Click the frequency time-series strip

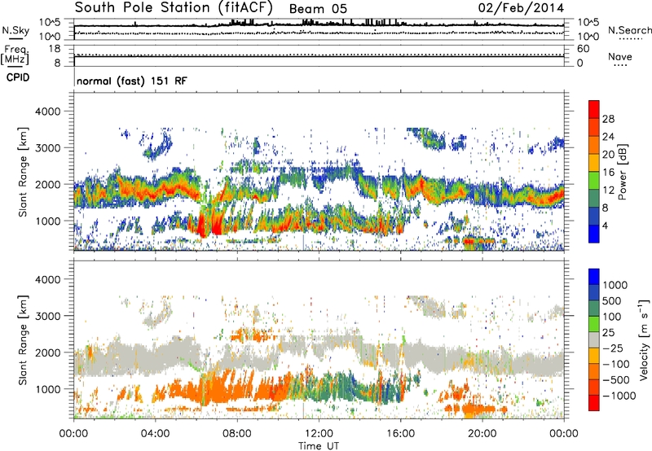(319, 55)
